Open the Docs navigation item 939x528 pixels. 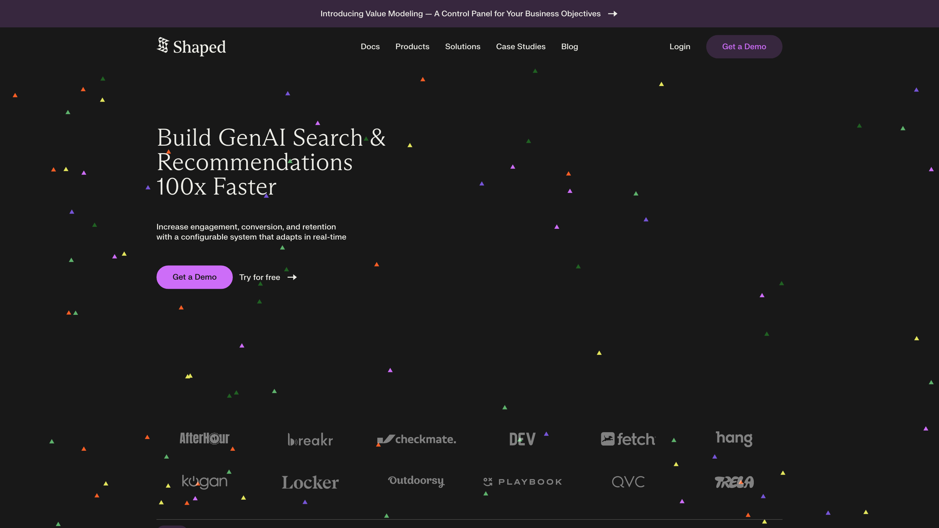point(370,47)
